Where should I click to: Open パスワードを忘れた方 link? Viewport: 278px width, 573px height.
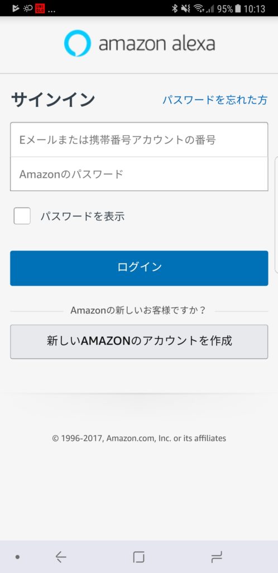pyautogui.click(x=215, y=100)
